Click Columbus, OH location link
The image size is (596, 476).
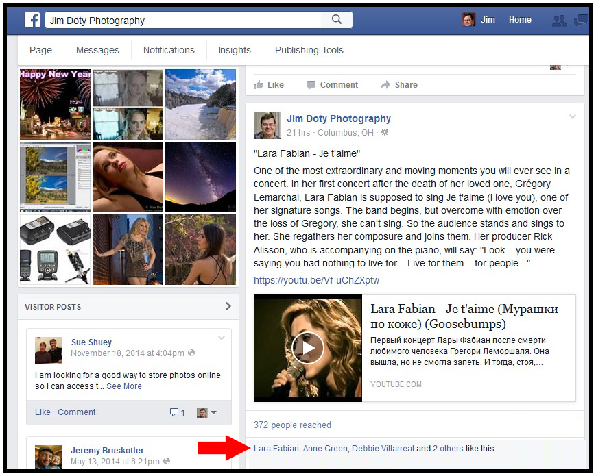coord(346,132)
